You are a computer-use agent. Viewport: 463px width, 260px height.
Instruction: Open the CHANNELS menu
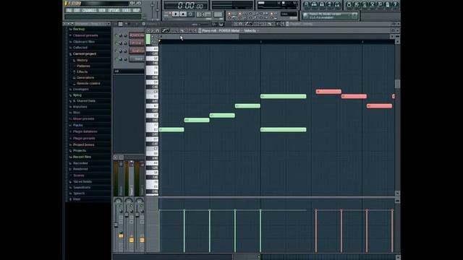[x=89, y=10]
